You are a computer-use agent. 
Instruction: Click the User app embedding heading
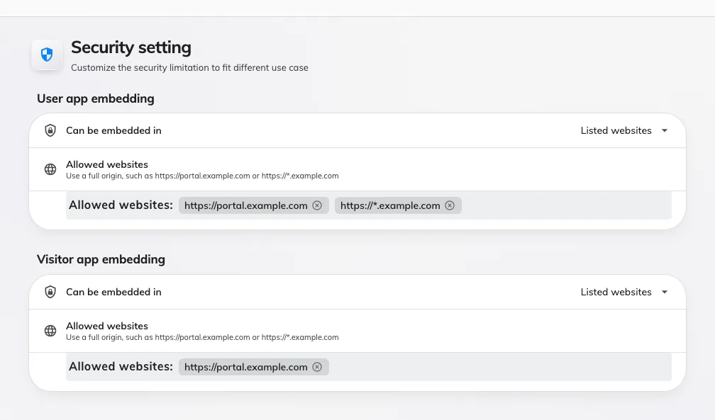[95, 99]
